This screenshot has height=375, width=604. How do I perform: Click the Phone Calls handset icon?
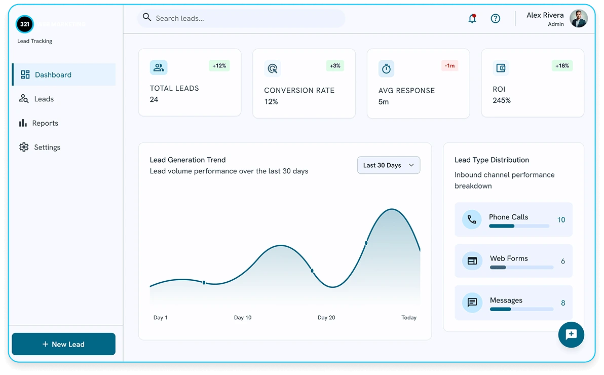point(472,220)
